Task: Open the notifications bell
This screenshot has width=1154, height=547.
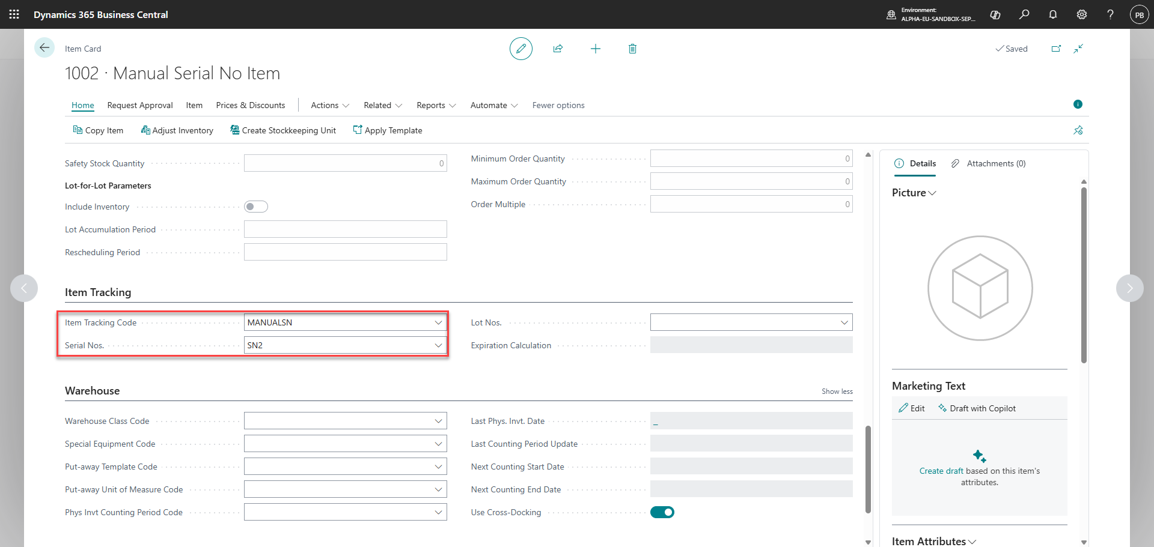Action: pyautogui.click(x=1053, y=14)
